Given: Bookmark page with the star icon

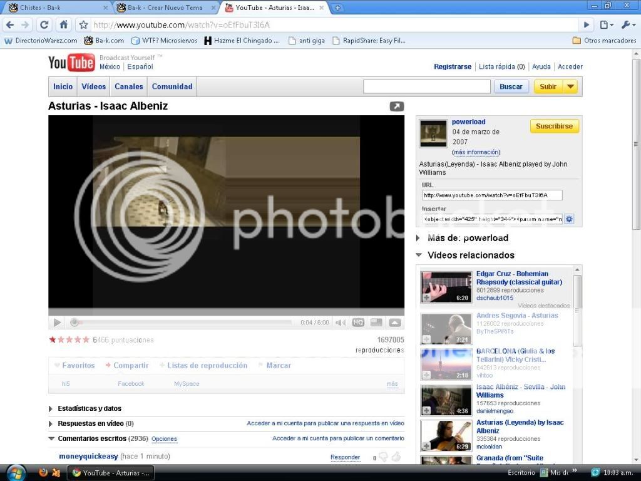Looking at the screenshot, I should point(83,25).
